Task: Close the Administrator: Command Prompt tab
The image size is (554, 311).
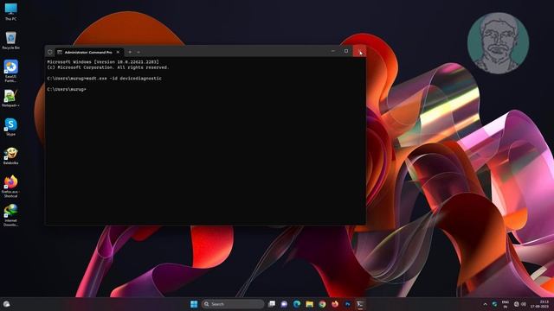Action: [118, 52]
